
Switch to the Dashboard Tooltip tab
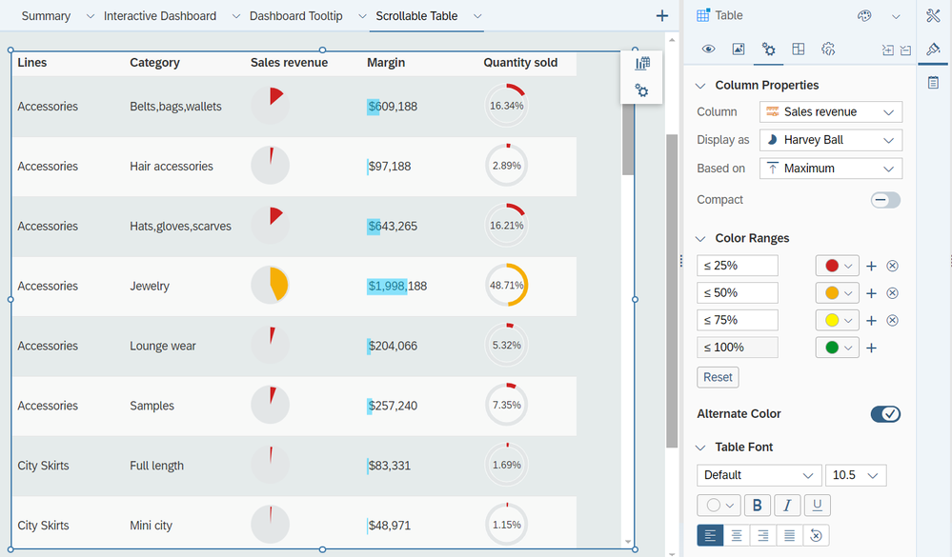295,16
